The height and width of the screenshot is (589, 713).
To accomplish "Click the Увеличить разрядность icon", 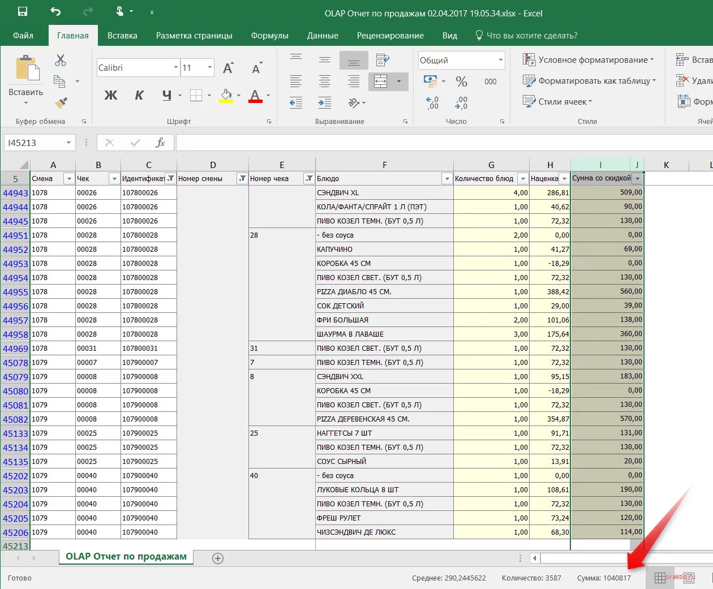I will tap(432, 102).
